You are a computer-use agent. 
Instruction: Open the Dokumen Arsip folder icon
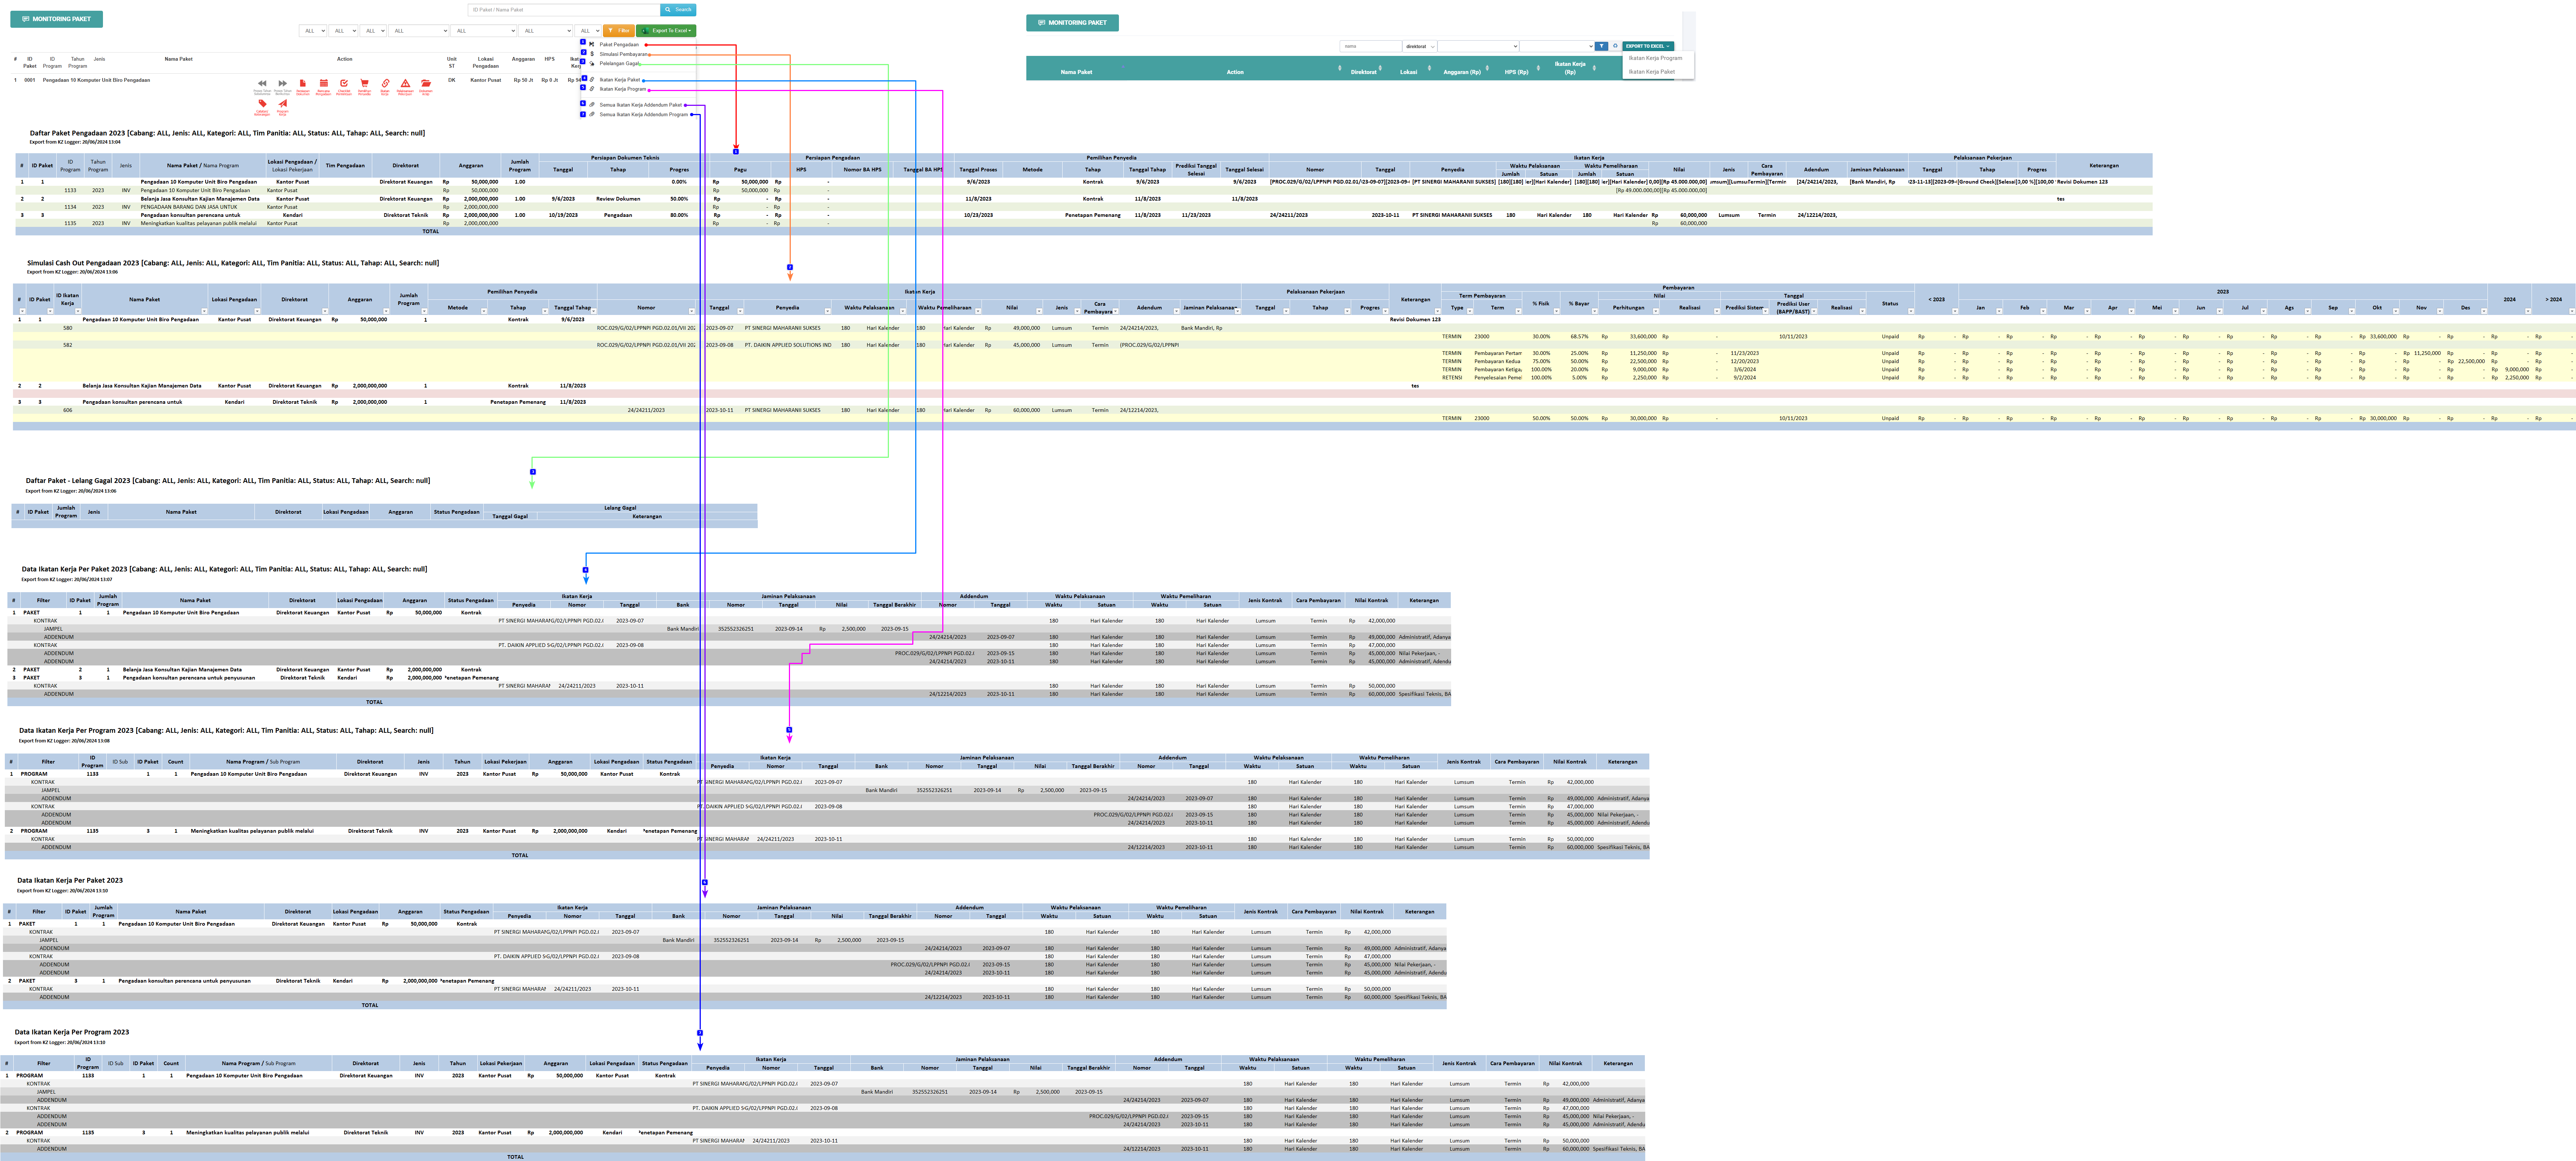426,84
